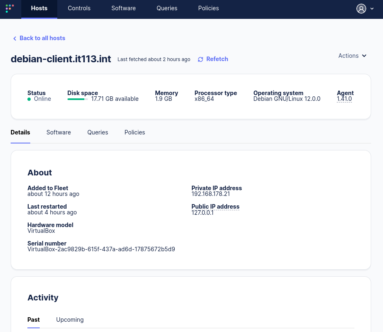This screenshot has width=383, height=332.
Task: Switch to the host Queries tab
Action: [97, 132]
